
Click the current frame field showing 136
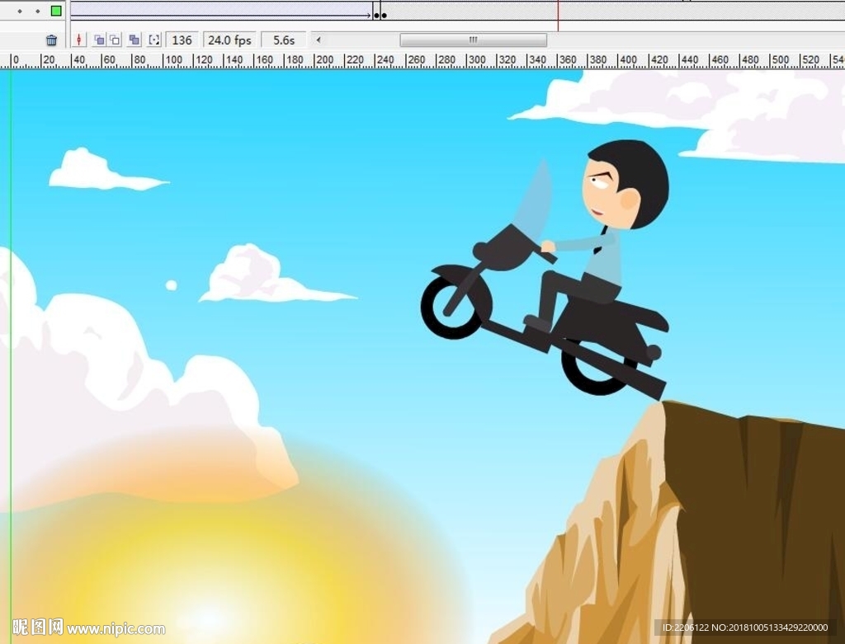[182, 40]
